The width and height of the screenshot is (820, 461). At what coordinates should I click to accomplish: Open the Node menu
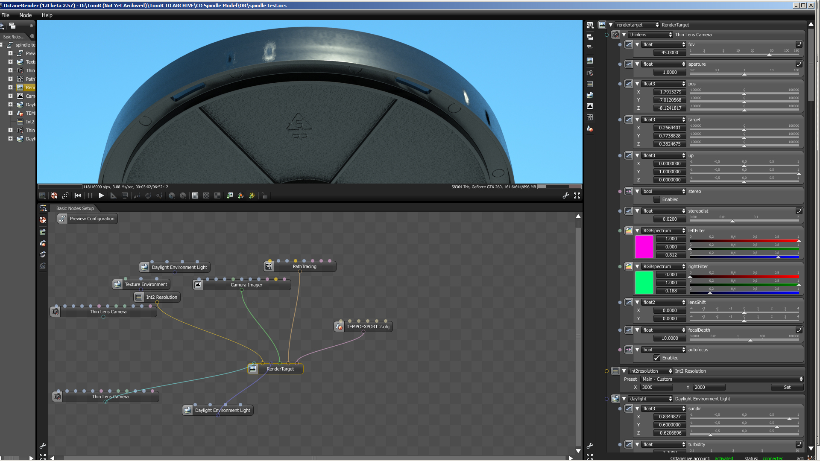[26, 15]
